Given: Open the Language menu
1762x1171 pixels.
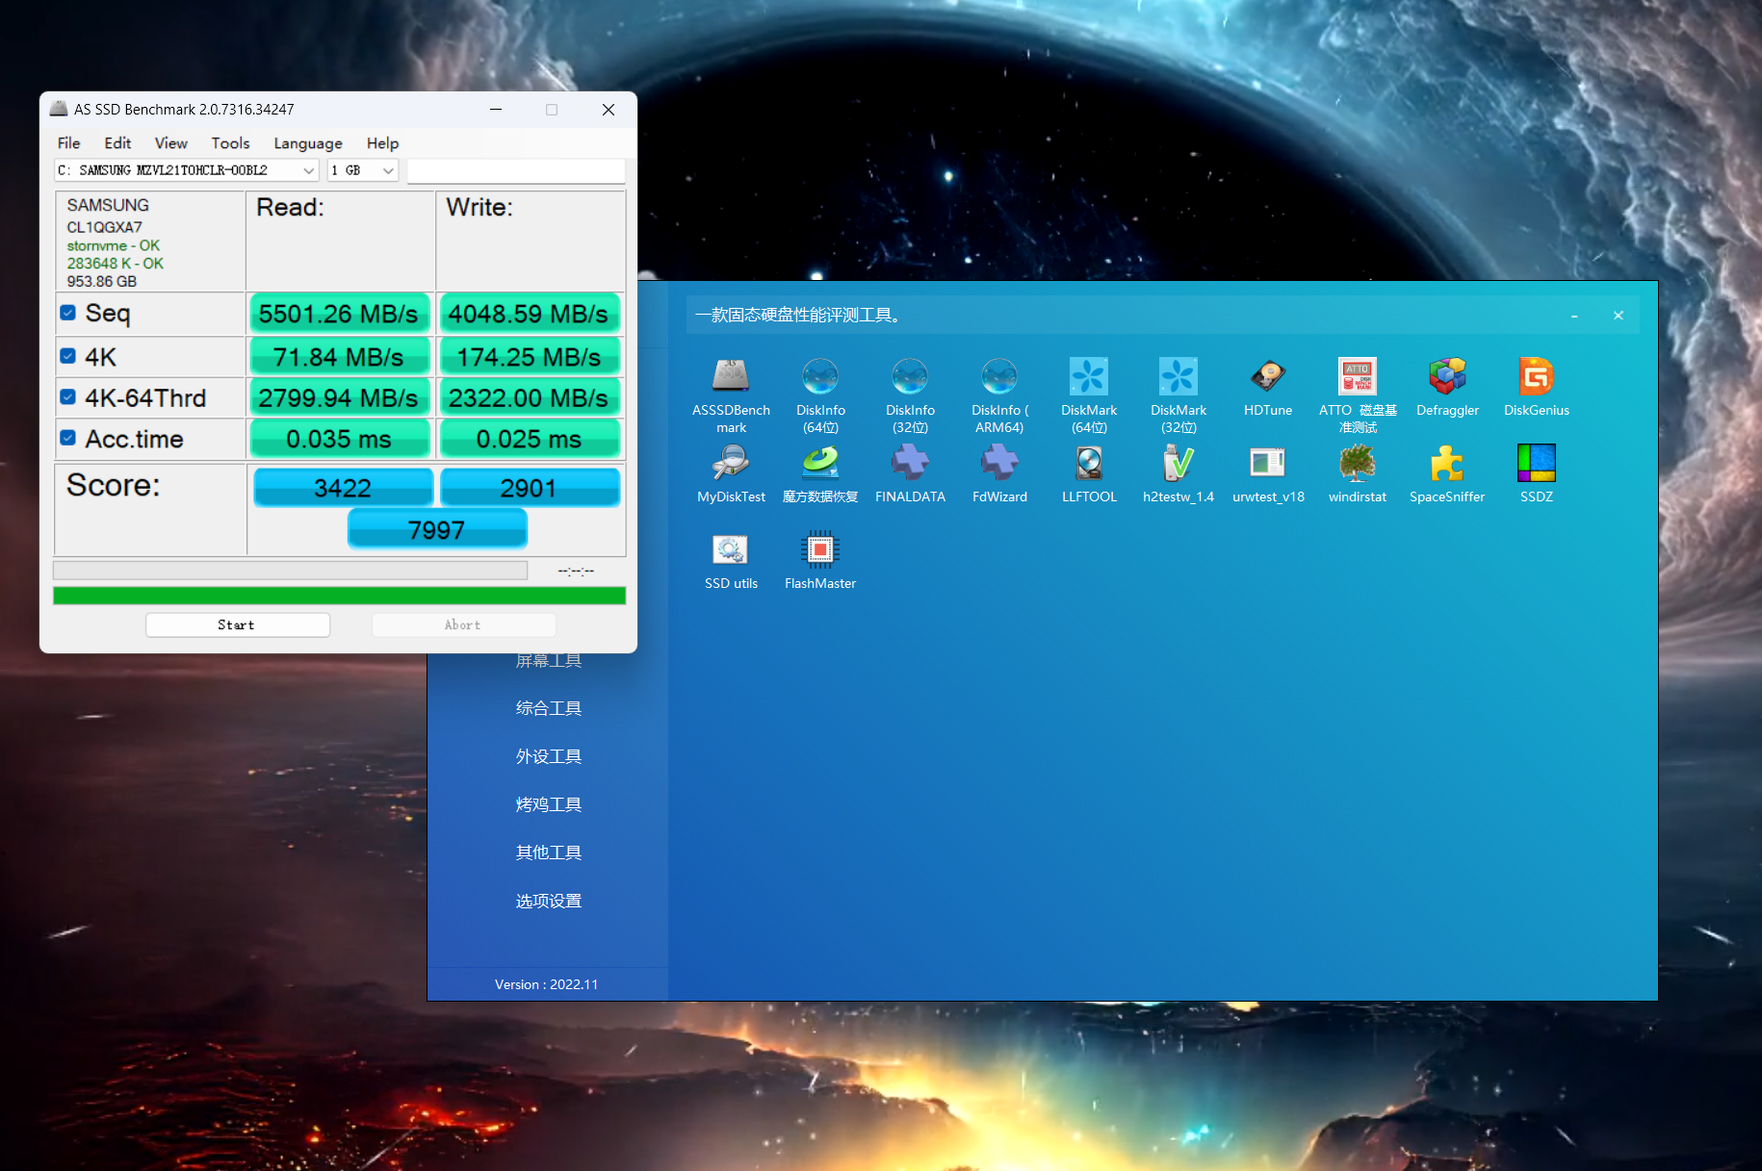Looking at the screenshot, I should [x=308, y=142].
